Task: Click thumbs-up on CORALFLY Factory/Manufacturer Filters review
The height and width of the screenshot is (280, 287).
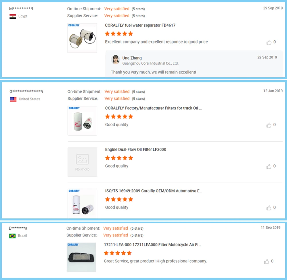Action: (x=269, y=125)
